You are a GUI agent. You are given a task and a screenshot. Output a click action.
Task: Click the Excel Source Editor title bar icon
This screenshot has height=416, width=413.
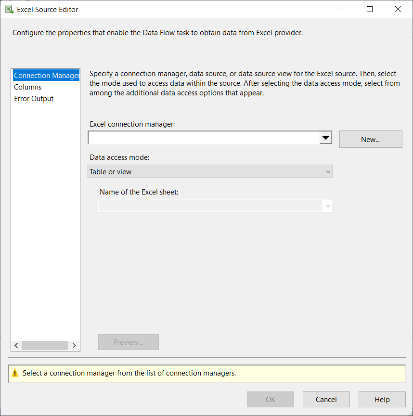click(9, 9)
